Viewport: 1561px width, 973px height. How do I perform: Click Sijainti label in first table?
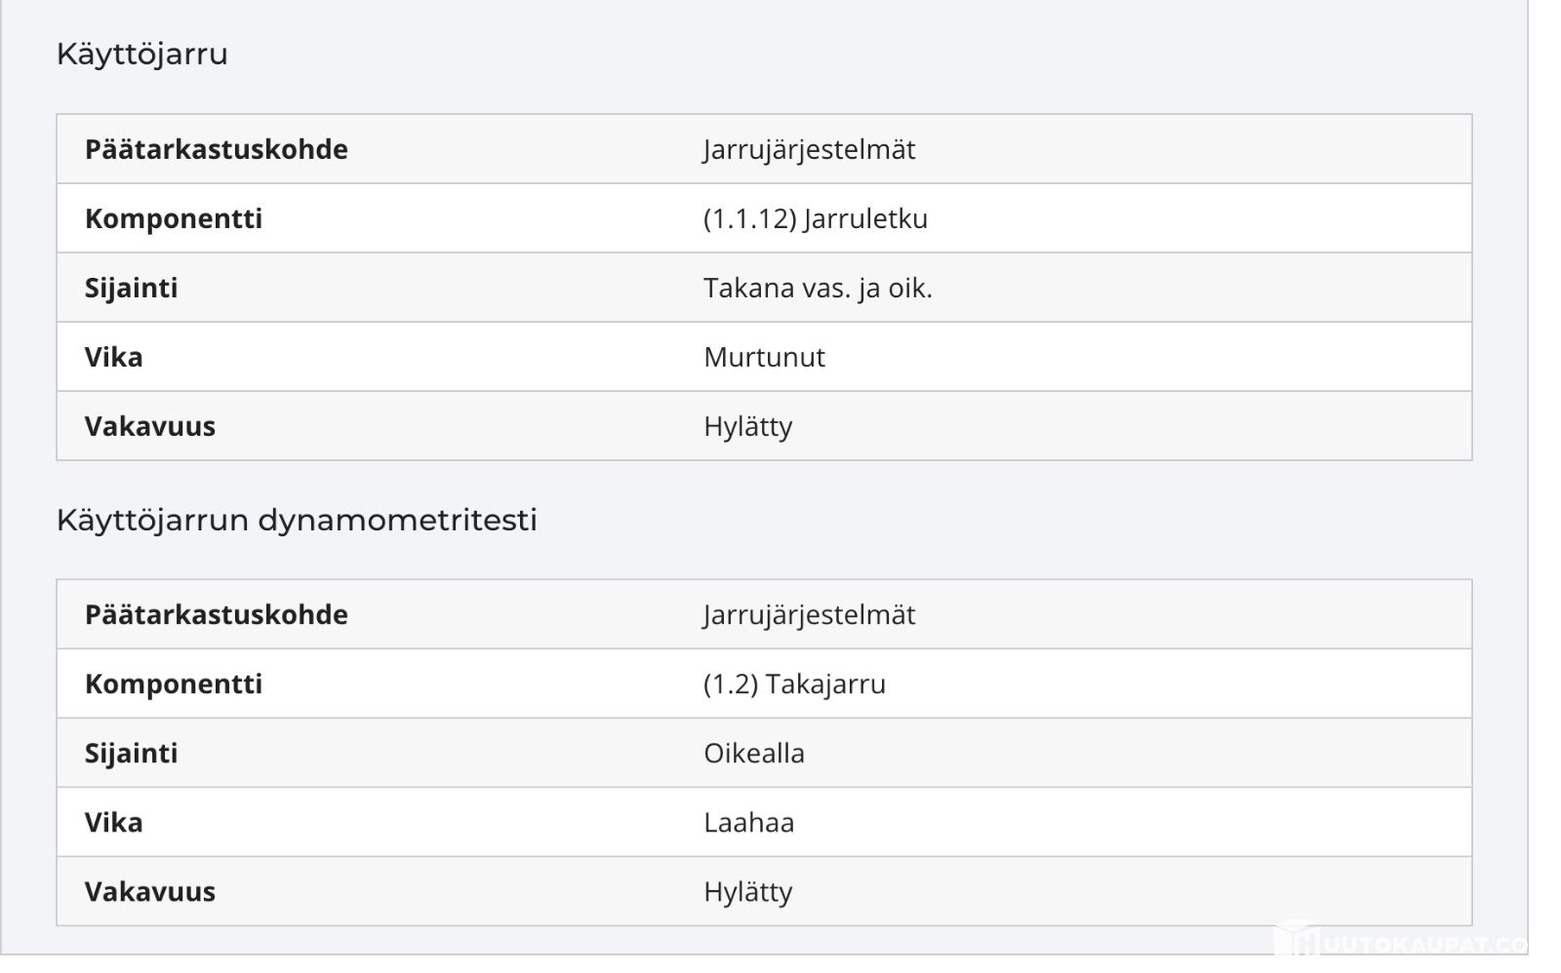131,288
